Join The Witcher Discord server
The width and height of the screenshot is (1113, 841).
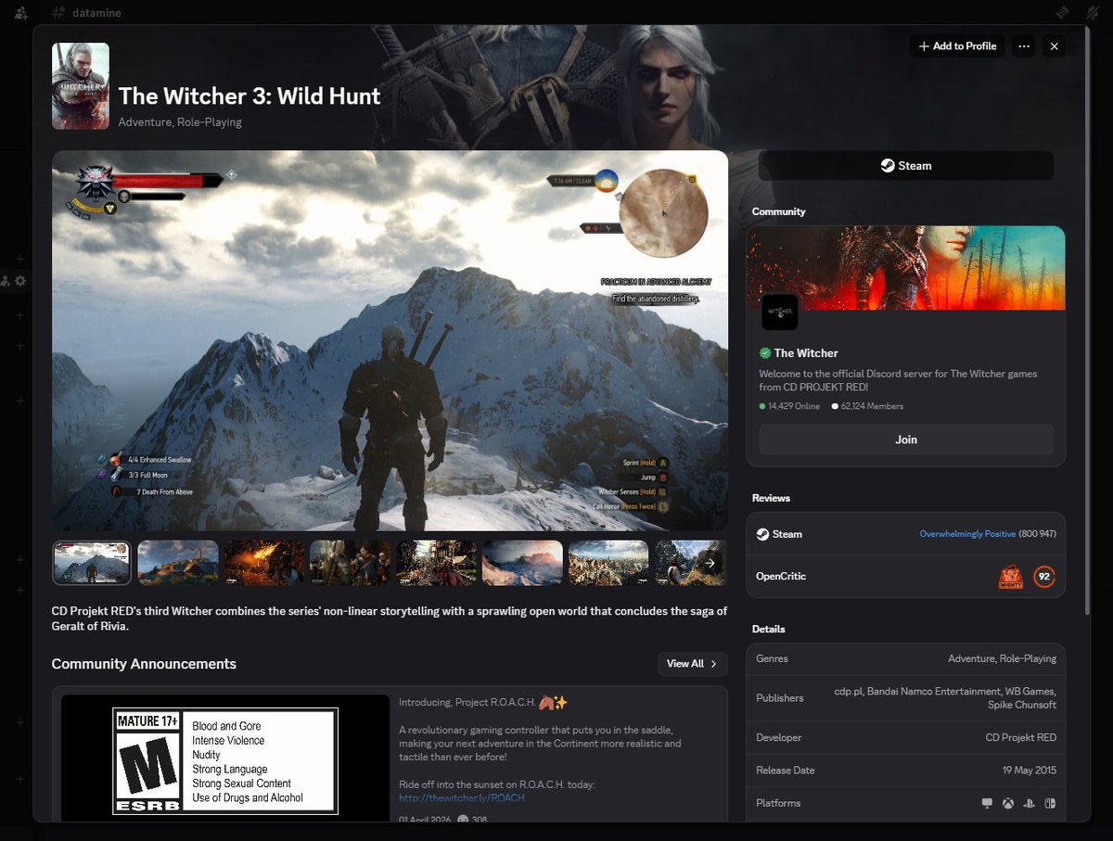tap(906, 440)
